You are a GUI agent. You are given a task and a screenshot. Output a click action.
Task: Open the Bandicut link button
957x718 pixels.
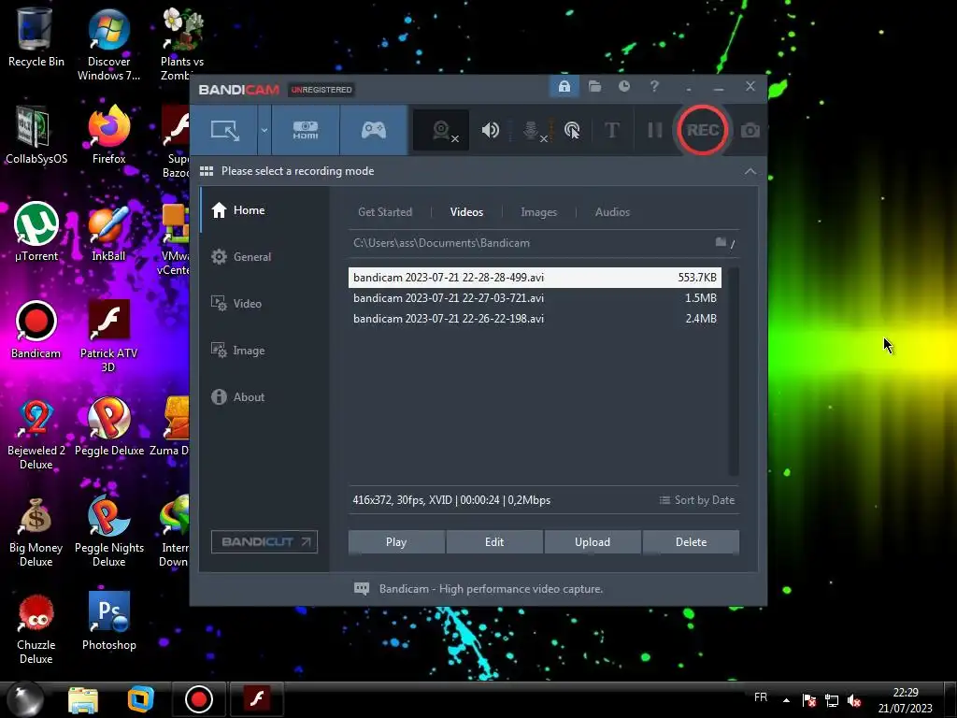coord(264,541)
